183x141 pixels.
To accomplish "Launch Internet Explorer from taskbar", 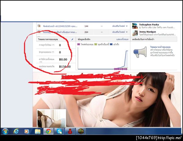I will (x=16, y=131).
